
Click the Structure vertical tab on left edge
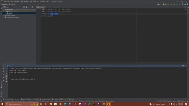1,94
